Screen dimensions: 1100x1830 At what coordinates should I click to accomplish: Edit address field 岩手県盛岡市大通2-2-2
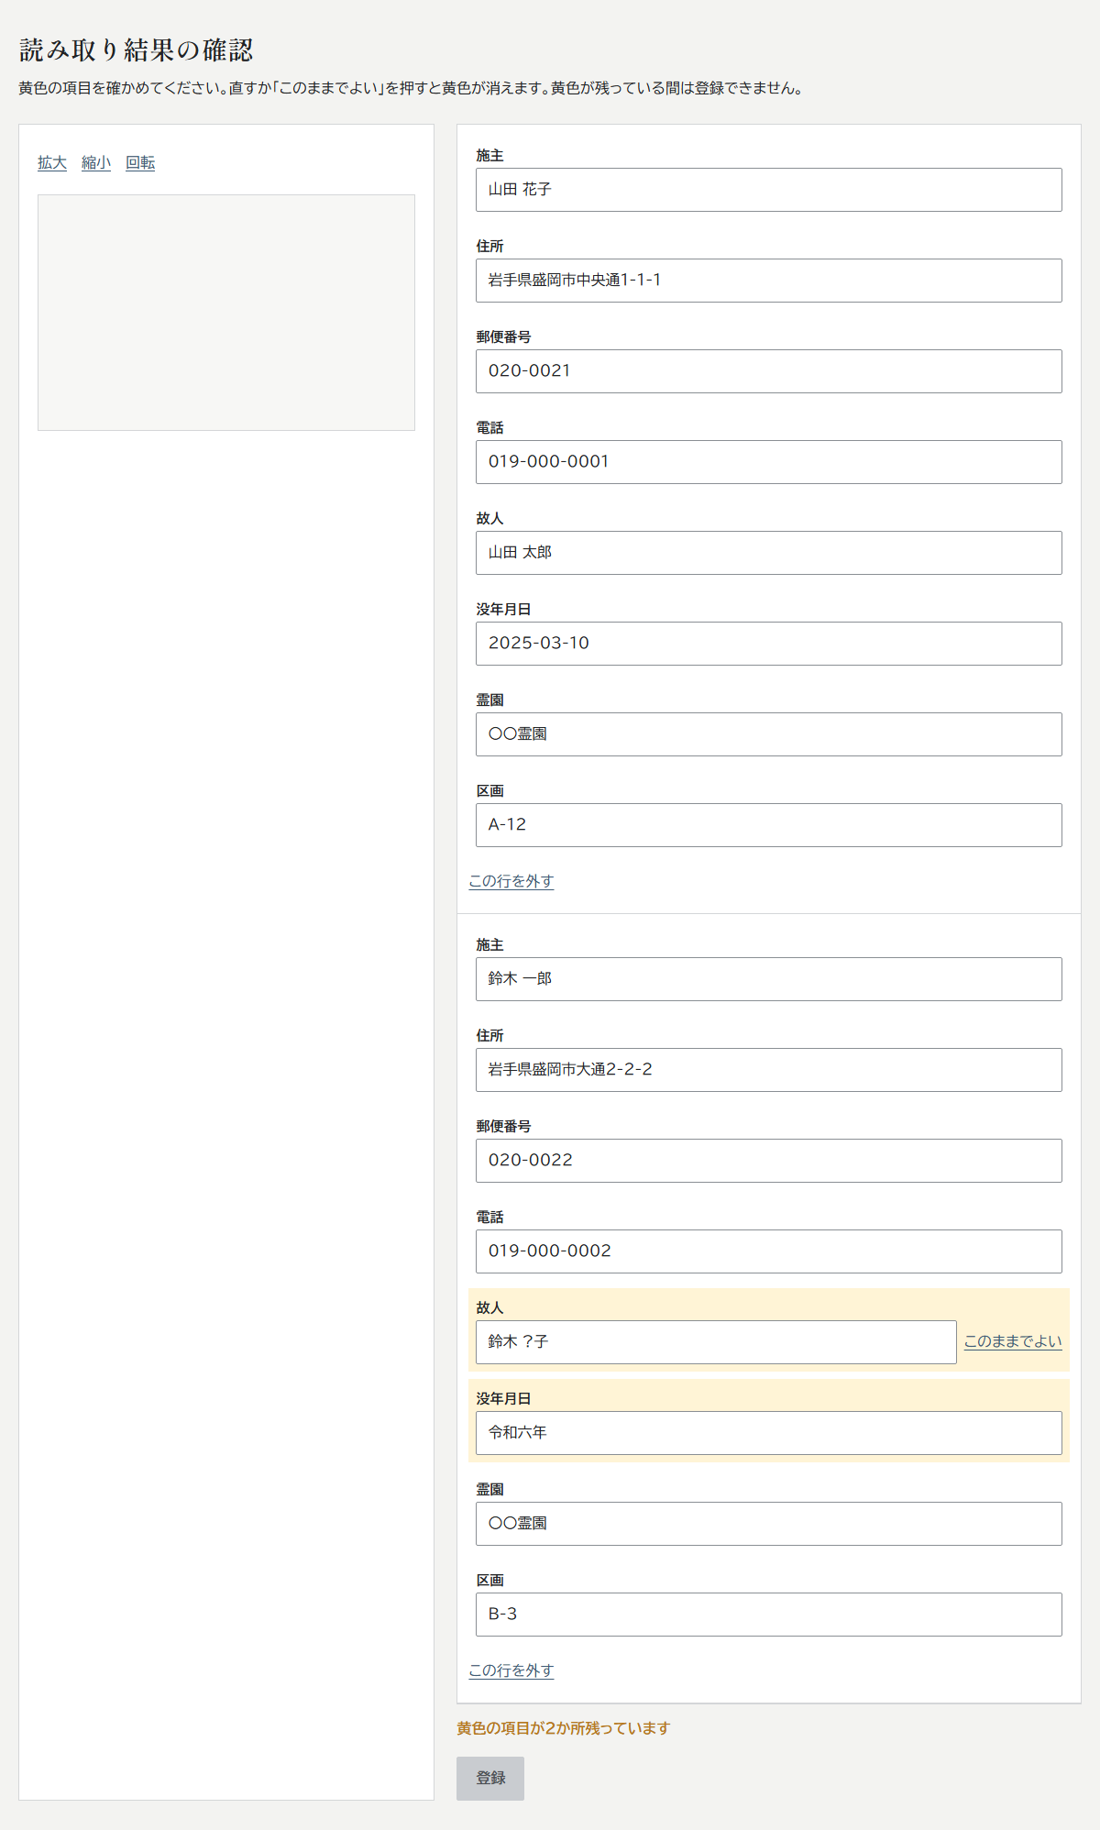point(768,1070)
